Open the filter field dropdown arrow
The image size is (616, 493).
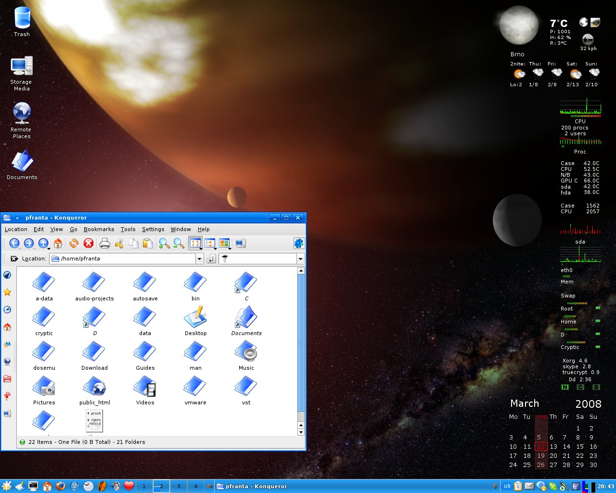pos(301,259)
